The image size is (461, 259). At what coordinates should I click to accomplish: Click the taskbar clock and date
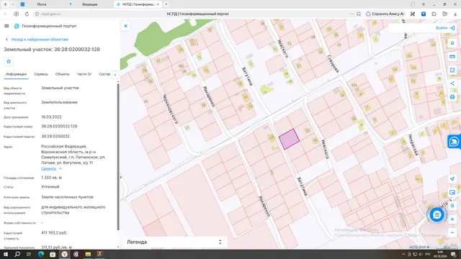(440, 254)
